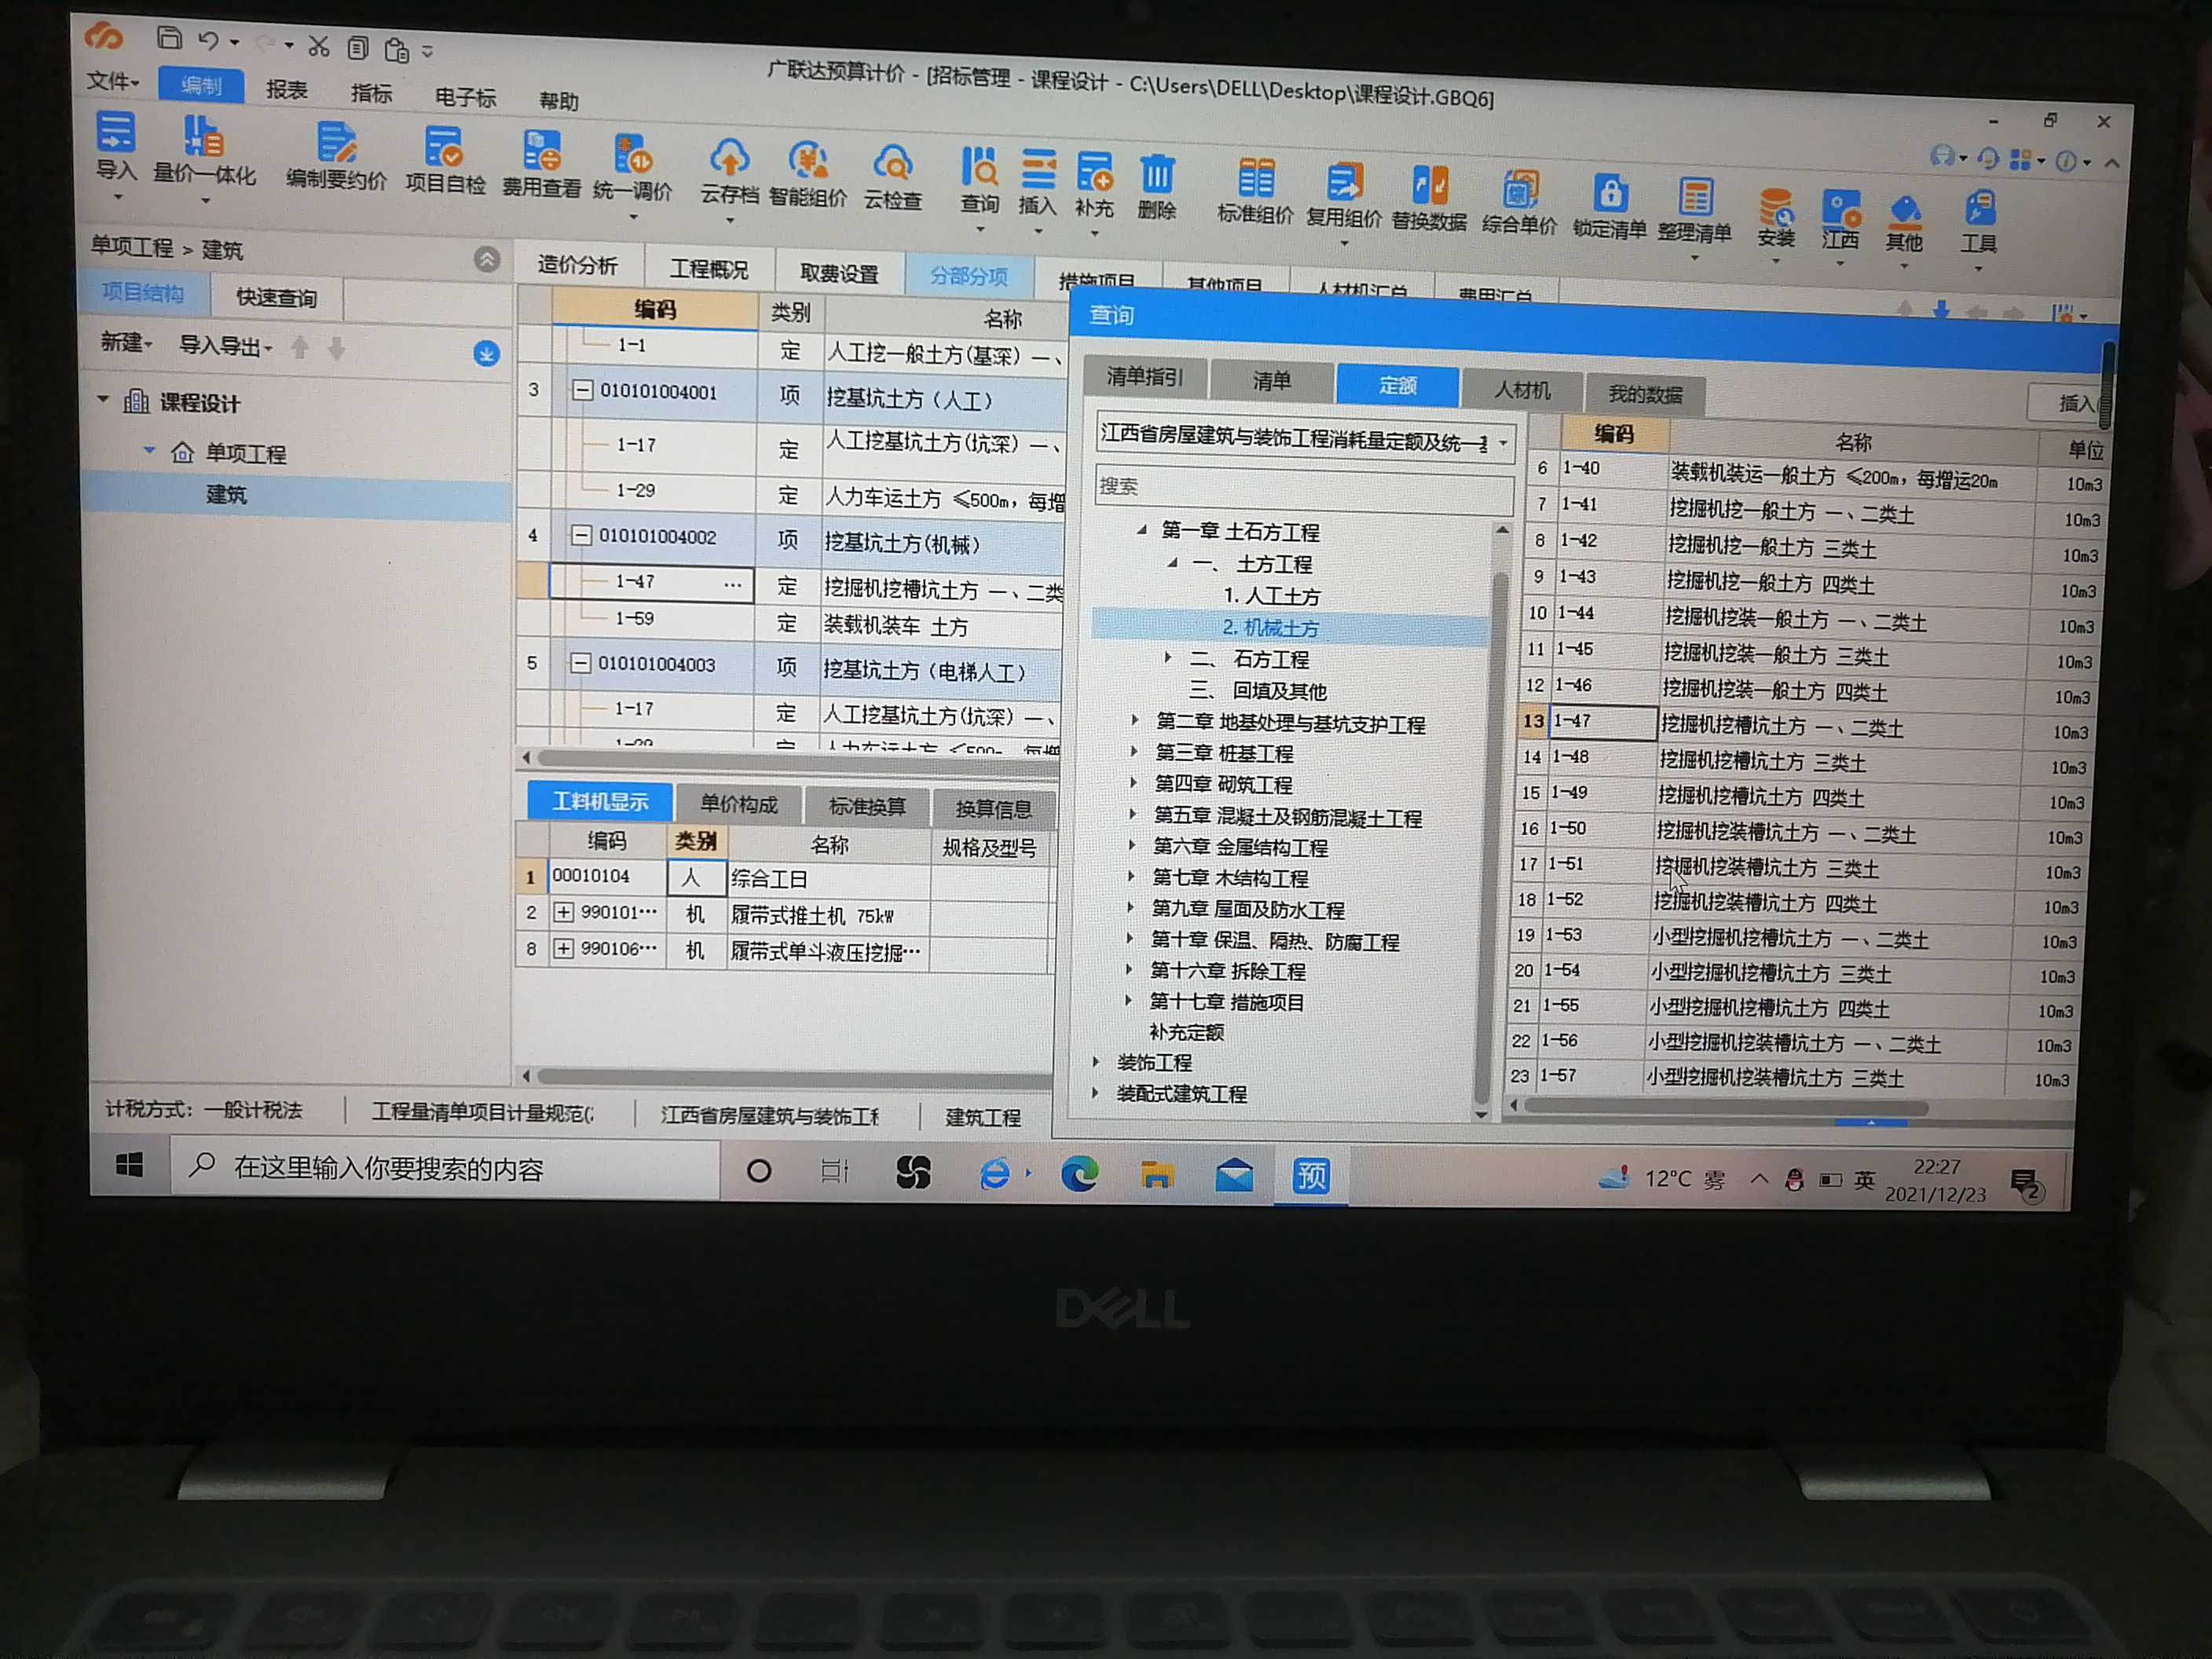Select 1. 人工土方 tree item
The image size is (2212, 1659).
(1271, 595)
